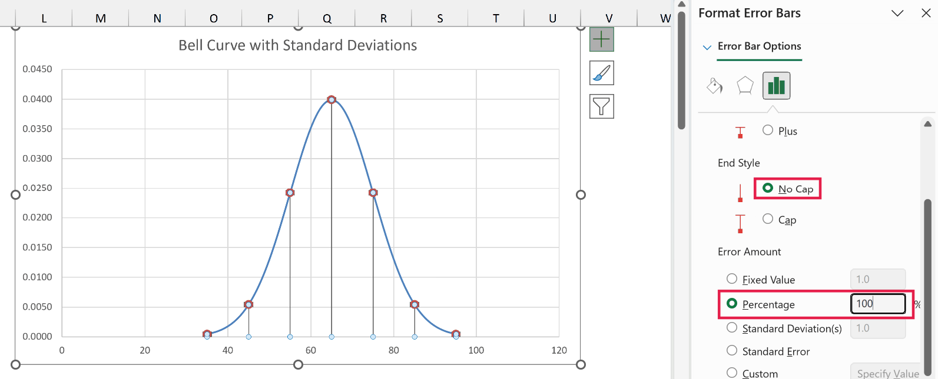Click the Percentage value input field
This screenshot has height=379, width=938.
[x=878, y=303]
